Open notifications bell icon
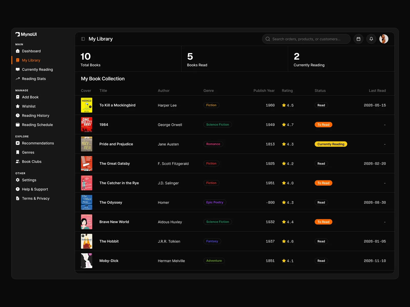 click(371, 39)
